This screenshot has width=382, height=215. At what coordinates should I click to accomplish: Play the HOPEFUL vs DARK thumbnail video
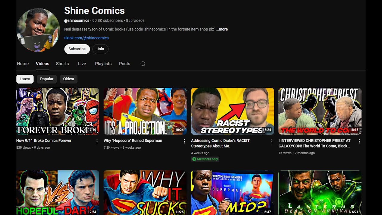click(58, 193)
